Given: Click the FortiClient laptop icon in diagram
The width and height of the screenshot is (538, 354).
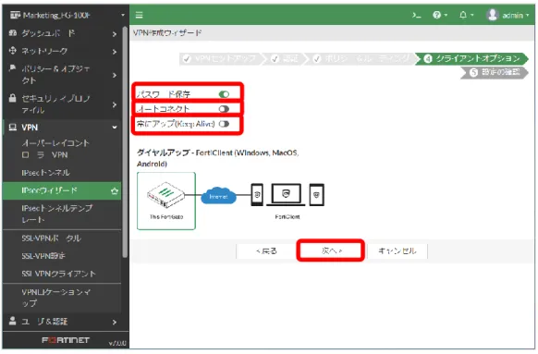Looking at the screenshot, I should (286, 195).
